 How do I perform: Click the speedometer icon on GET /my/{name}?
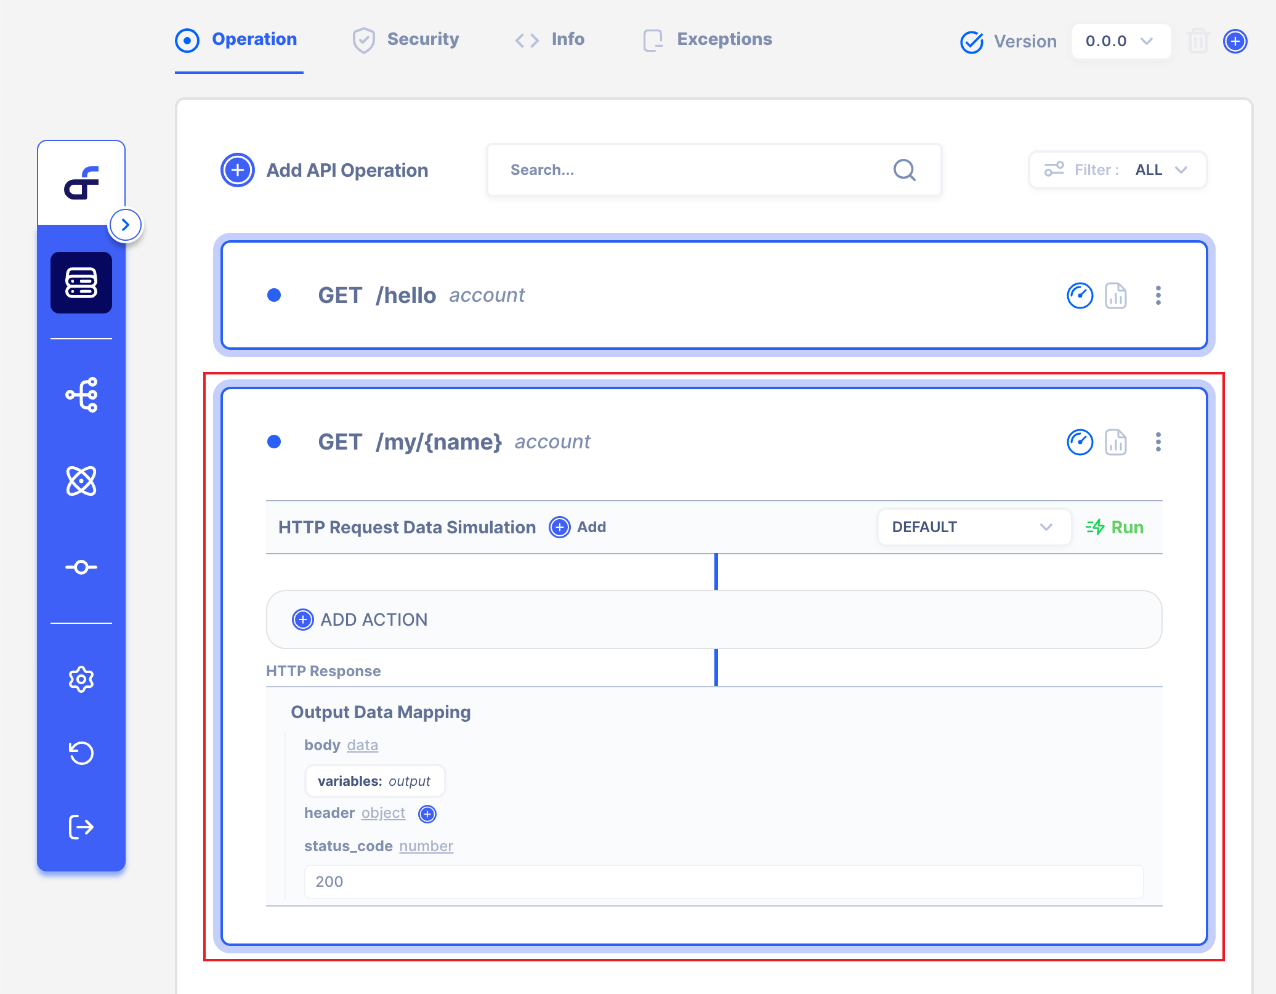click(x=1079, y=442)
